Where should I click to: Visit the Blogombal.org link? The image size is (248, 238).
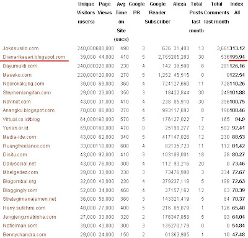(x=19, y=182)
